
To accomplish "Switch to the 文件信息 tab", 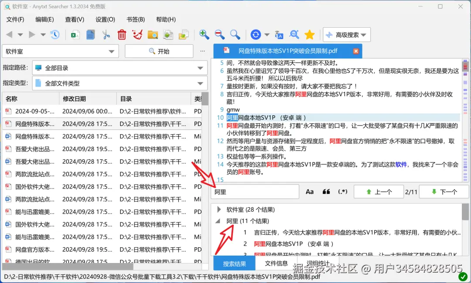I will [x=276, y=263].
